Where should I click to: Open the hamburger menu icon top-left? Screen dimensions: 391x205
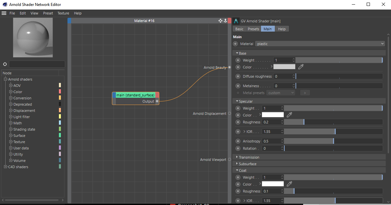point(4,13)
